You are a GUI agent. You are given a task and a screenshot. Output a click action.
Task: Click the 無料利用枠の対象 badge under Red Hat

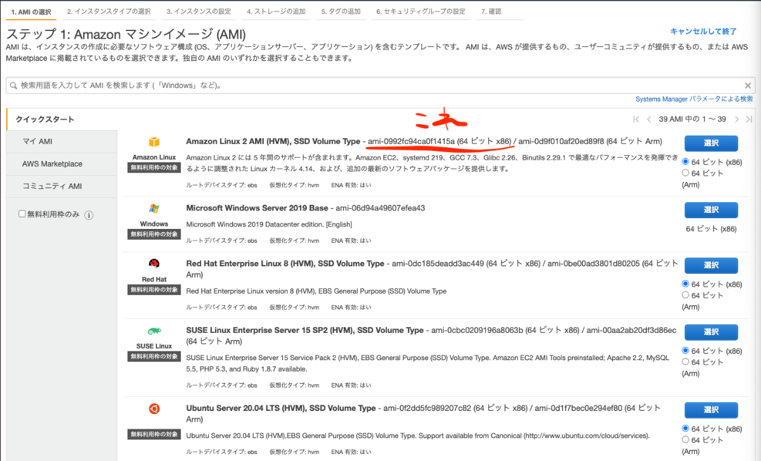point(154,290)
